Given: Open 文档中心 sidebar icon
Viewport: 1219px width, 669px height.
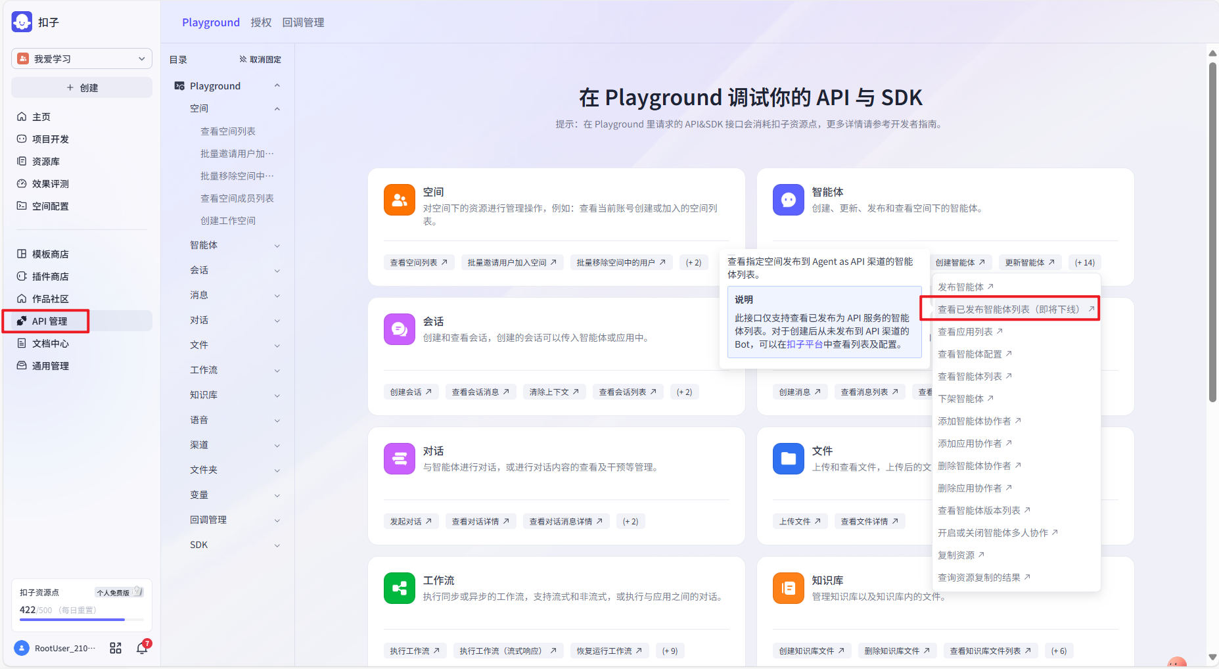Looking at the screenshot, I should click(22, 343).
